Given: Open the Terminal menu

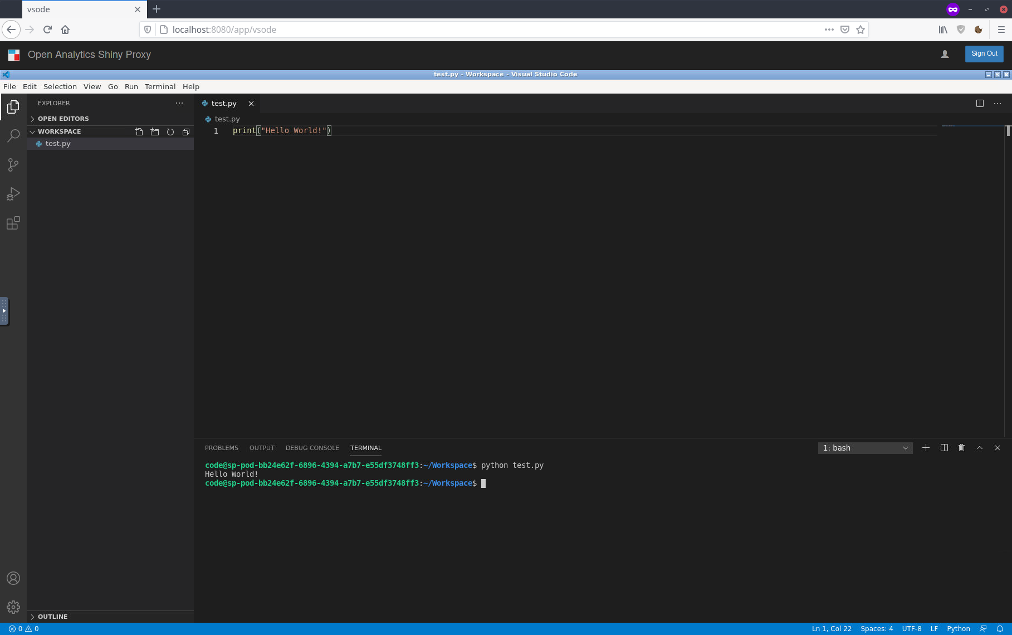Looking at the screenshot, I should [x=160, y=86].
